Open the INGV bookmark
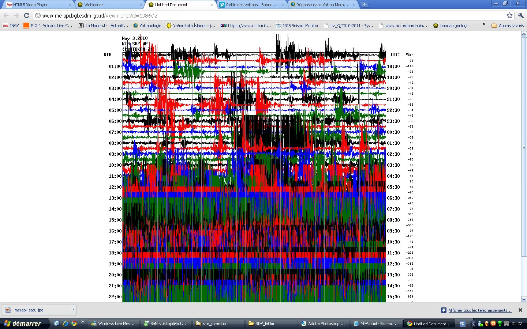This screenshot has height=329, width=527. 11,26
